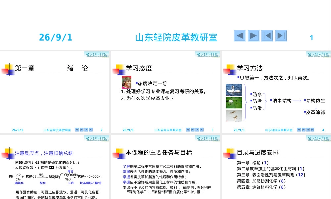Image resolution: width=331 pixels, height=199 pixels.
Task: Select the 本课程的主要任务与目标 title
Action: click(159, 152)
